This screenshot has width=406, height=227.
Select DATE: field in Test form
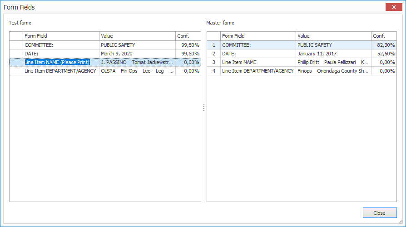point(61,54)
